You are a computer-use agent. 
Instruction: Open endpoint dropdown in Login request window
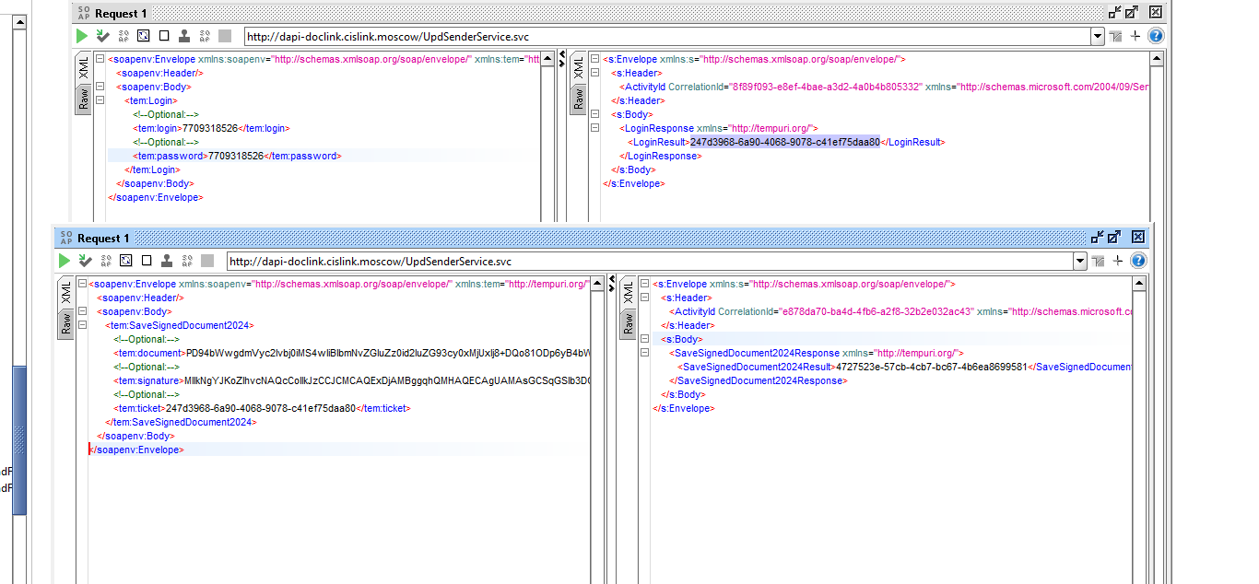tap(1098, 37)
